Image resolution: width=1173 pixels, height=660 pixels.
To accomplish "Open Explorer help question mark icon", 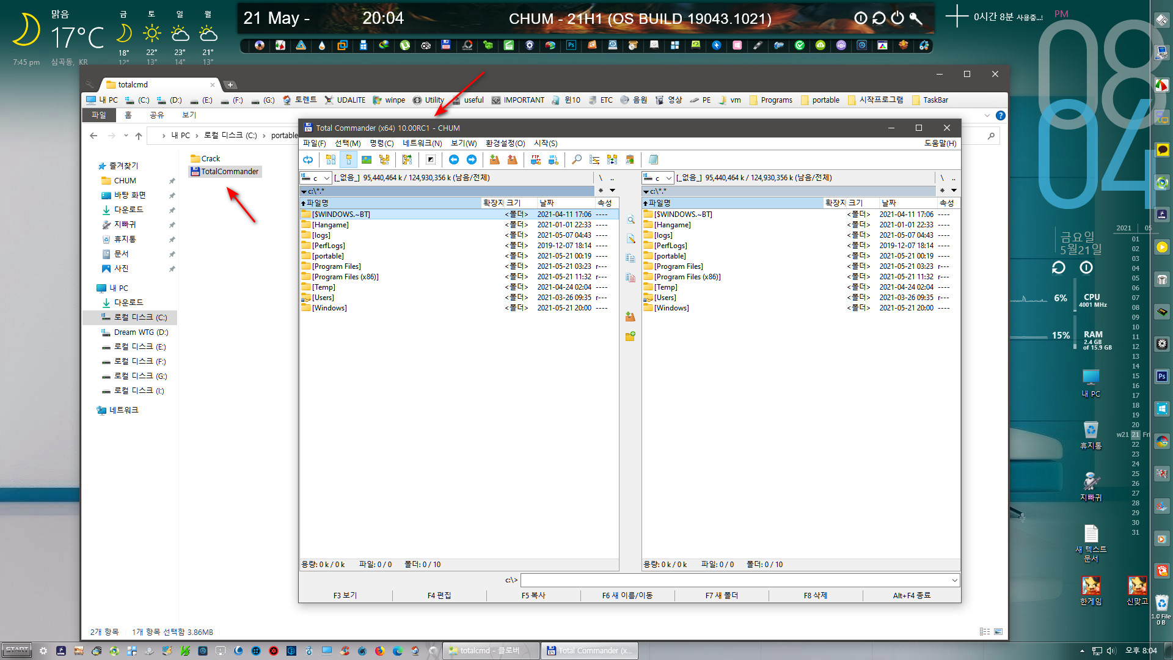I will pos(1000,116).
